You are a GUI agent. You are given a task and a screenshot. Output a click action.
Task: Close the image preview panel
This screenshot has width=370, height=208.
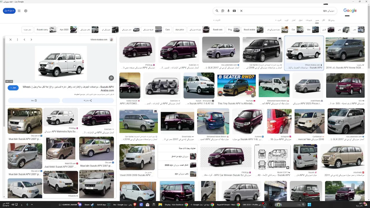[x=10, y=40]
